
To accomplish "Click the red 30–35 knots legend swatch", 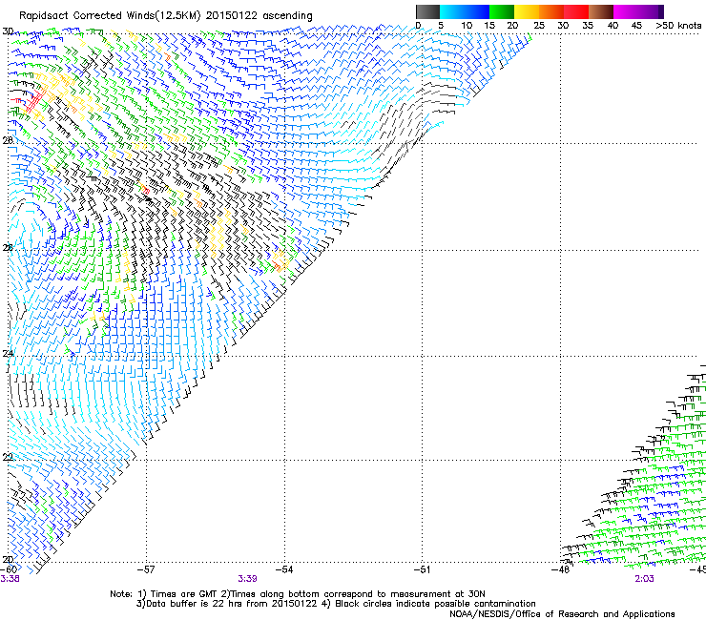I will [576, 11].
